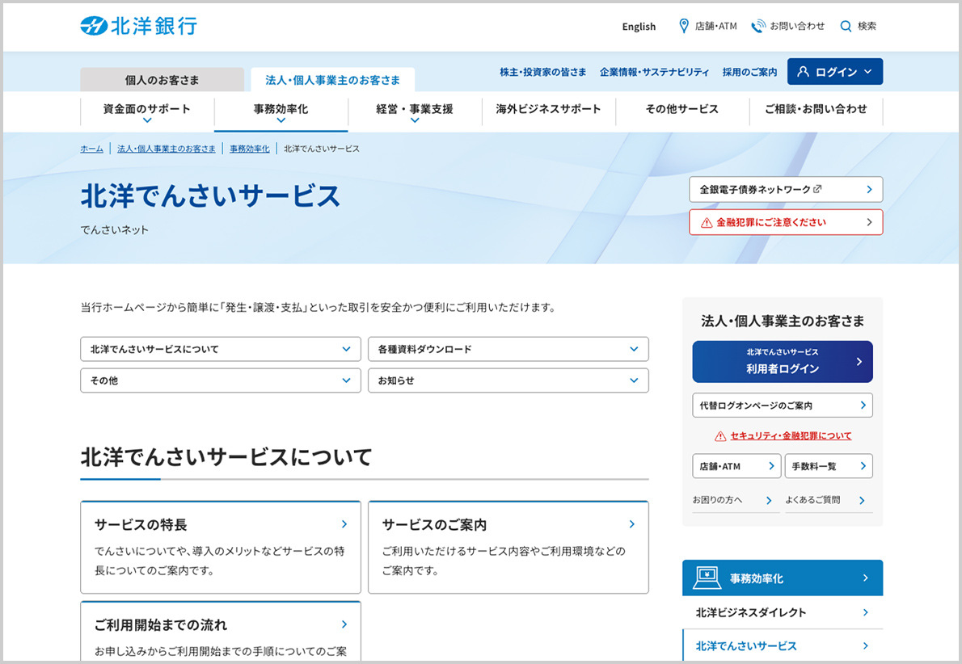This screenshot has height=664, width=962.
Task: Click the arrow on 事務効率化 sidebar banner
Action: point(865,578)
